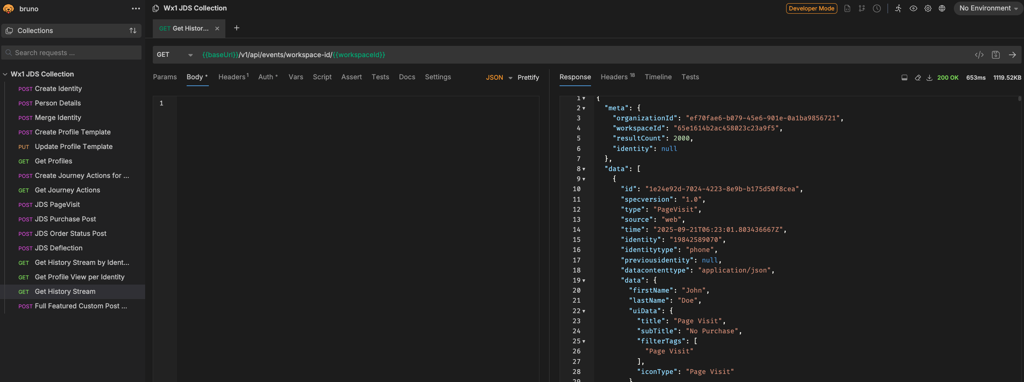Open the POST Create Identity request
Screen dimensions: 1024x382
tap(73, 89)
